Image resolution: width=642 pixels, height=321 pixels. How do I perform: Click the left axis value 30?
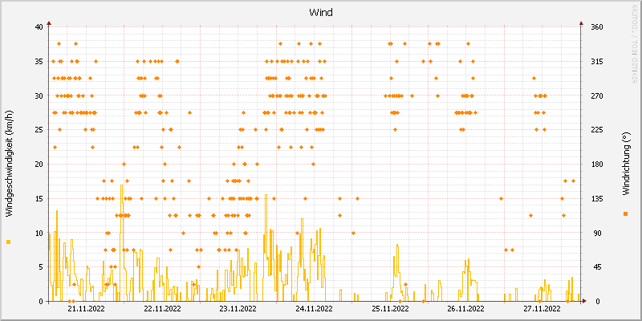pyautogui.click(x=39, y=95)
